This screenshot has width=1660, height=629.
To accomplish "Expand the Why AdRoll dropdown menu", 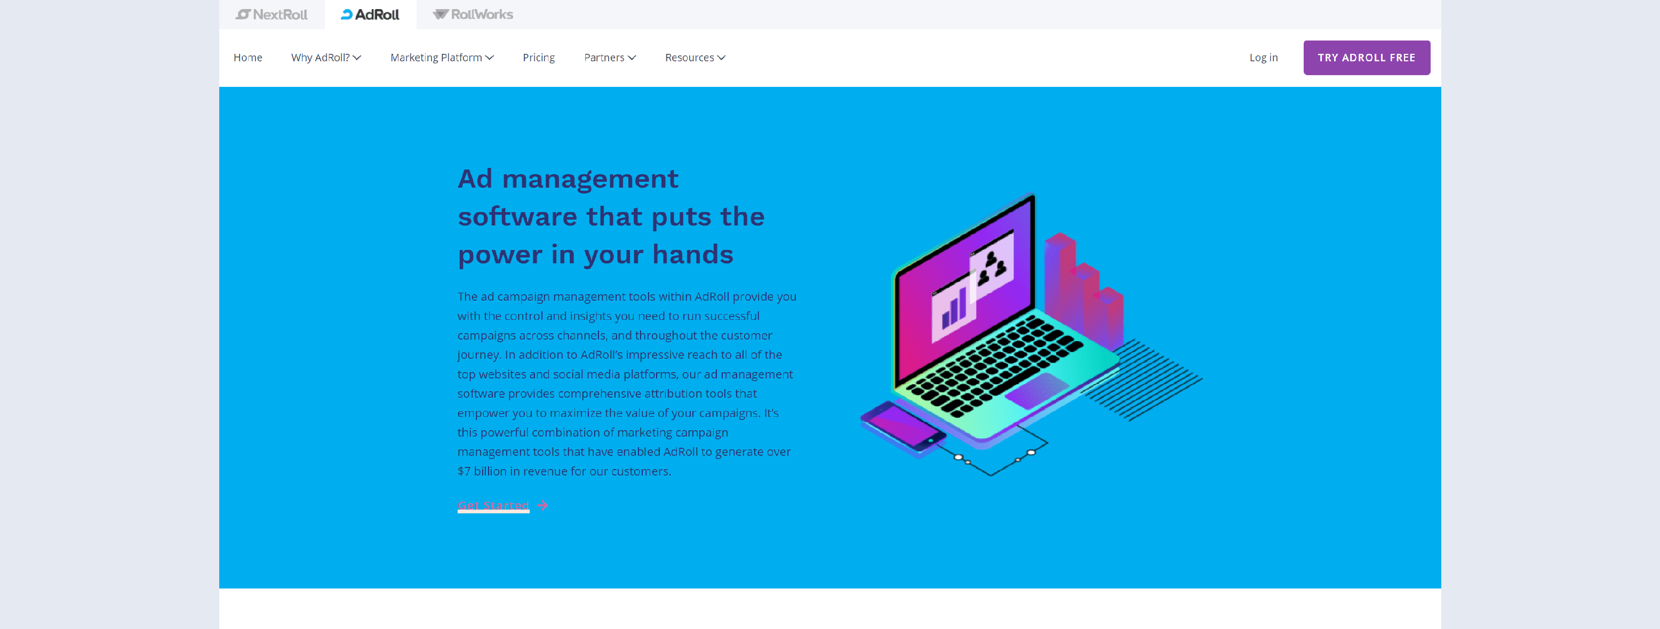I will 325,57.
